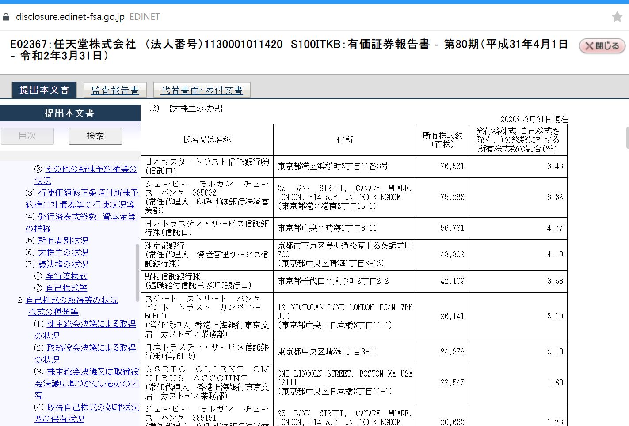Open the 監査報告書 tab

click(115, 90)
